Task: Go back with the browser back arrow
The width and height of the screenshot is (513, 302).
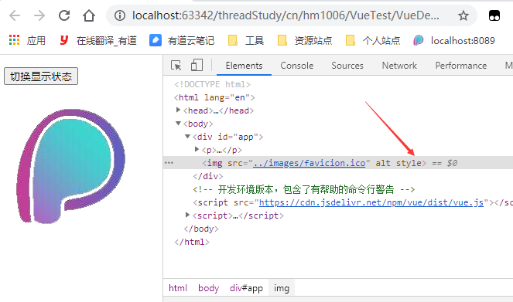Action: (x=15, y=15)
